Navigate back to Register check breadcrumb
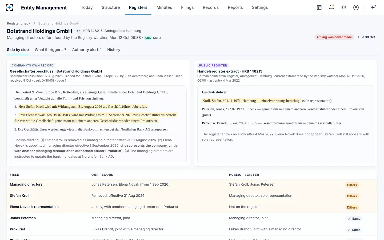The width and height of the screenshot is (384, 240). (x=19, y=23)
